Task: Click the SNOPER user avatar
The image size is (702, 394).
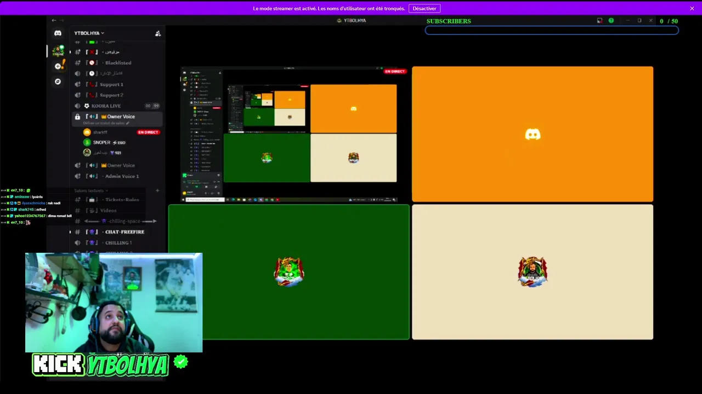Action: 87,142
